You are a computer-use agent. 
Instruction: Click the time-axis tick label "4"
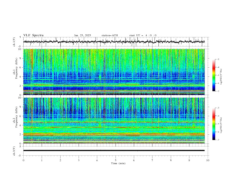pyautogui.click(x=97, y=160)
